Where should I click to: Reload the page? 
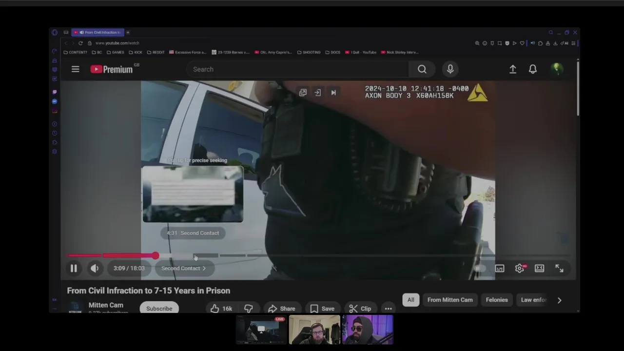pyautogui.click(x=80, y=43)
